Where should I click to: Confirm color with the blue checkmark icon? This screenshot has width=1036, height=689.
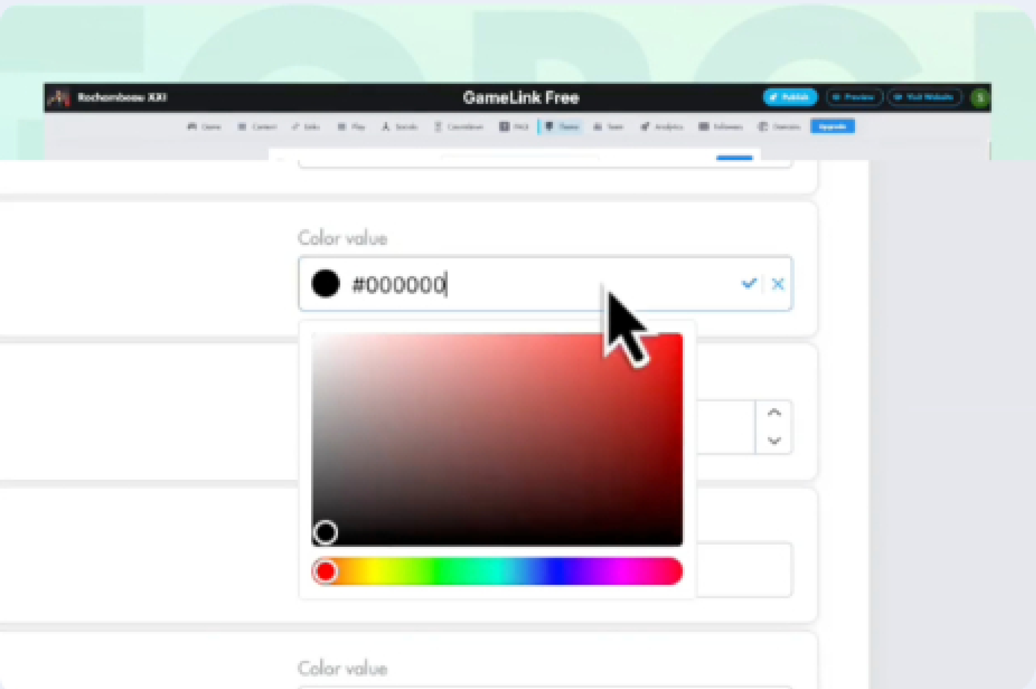(748, 283)
